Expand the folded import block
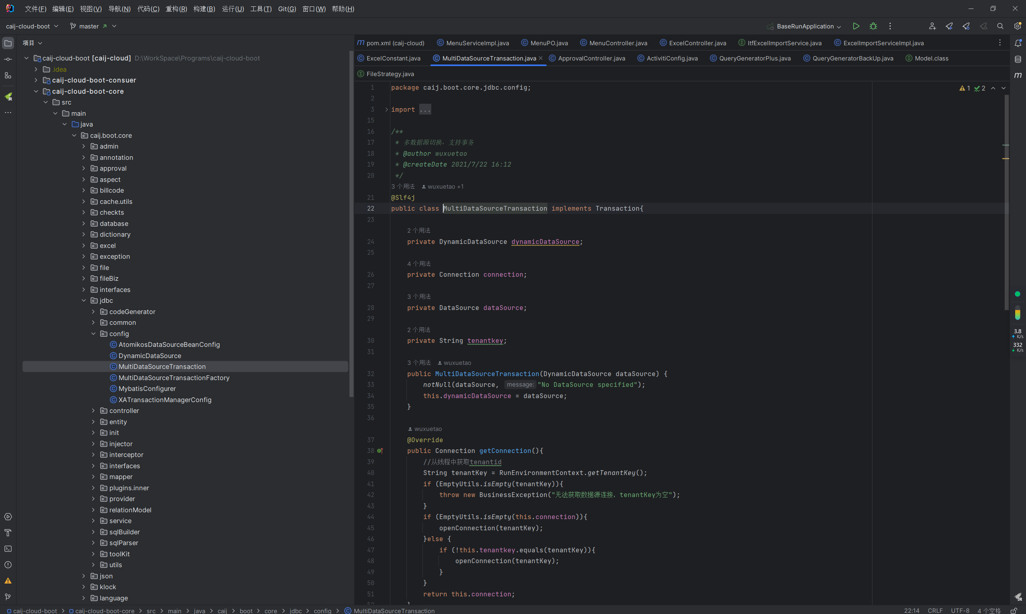 (x=425, y=110)
